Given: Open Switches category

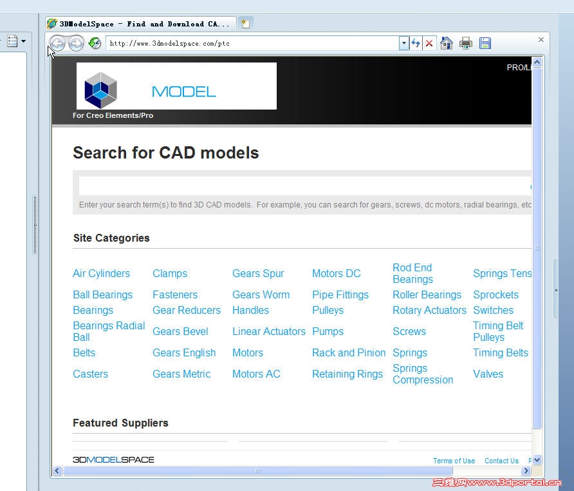Looking at the screenshot, I should [493, 310].
